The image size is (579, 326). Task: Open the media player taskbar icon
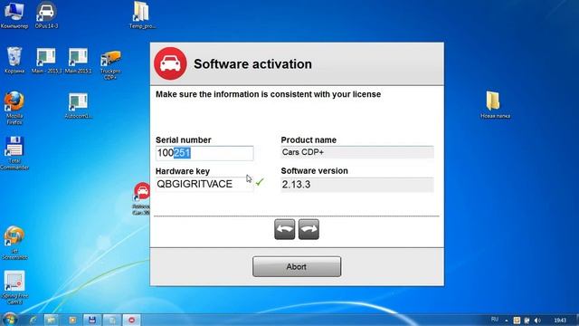coord(72,320)
